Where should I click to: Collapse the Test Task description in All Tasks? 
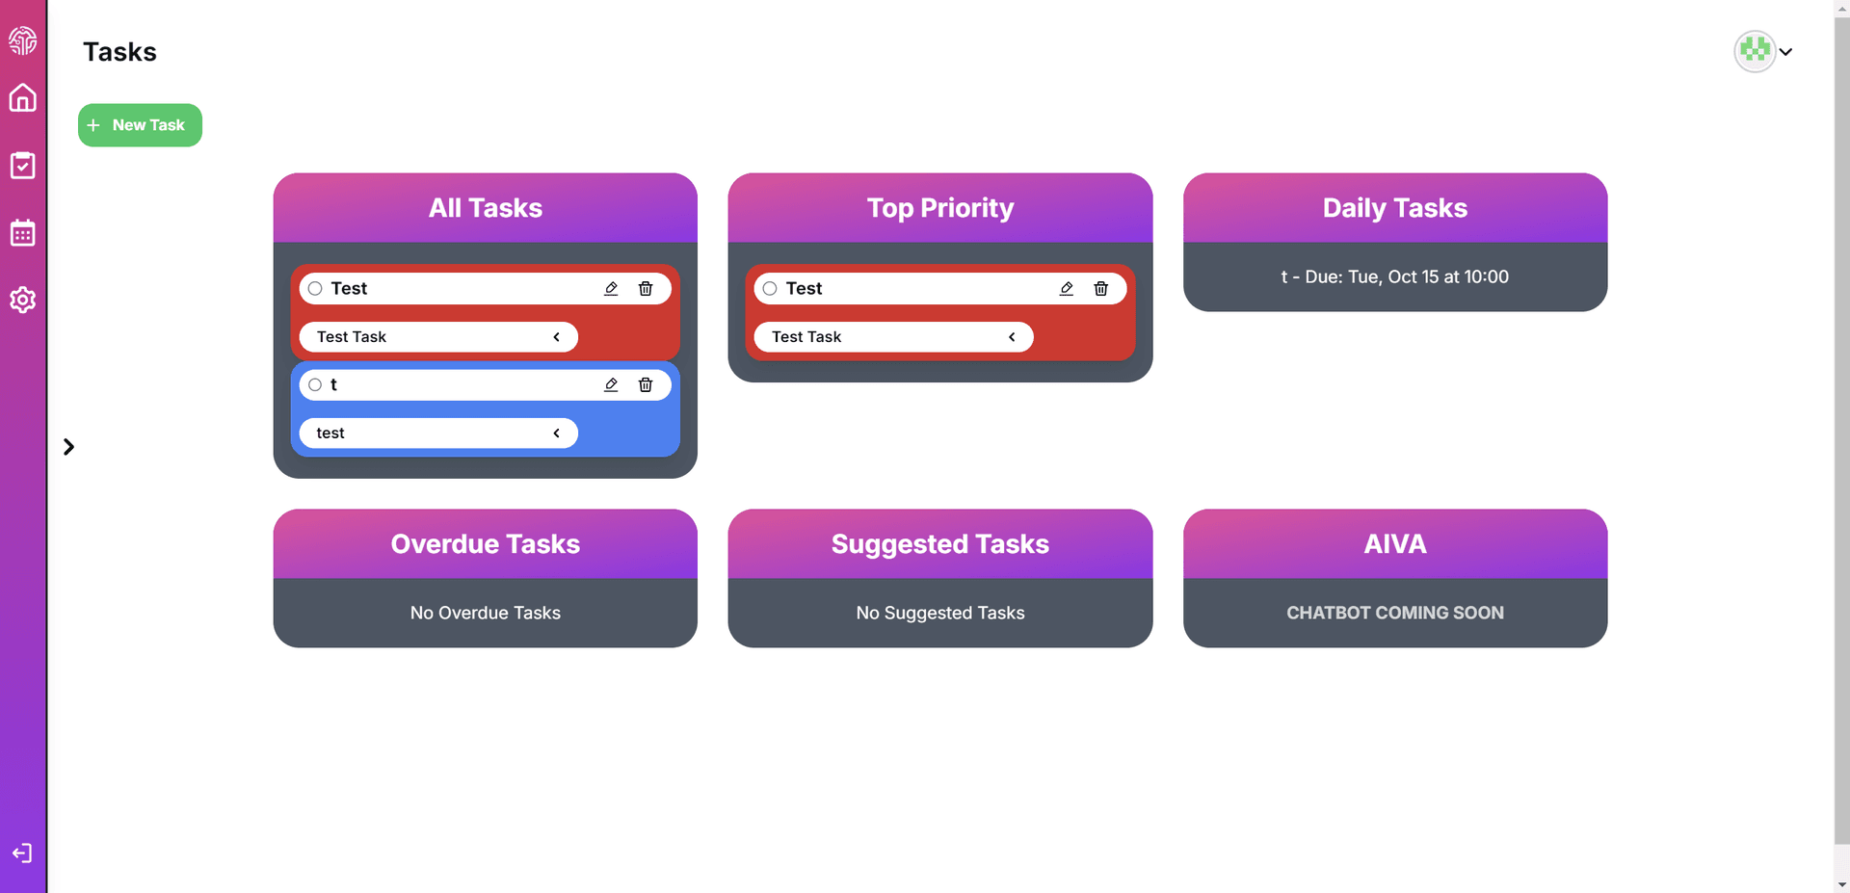[556, 336]
